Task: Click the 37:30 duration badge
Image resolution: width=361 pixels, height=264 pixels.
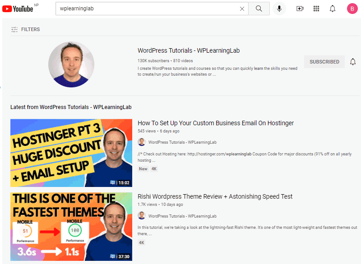Action: [124, 256]
